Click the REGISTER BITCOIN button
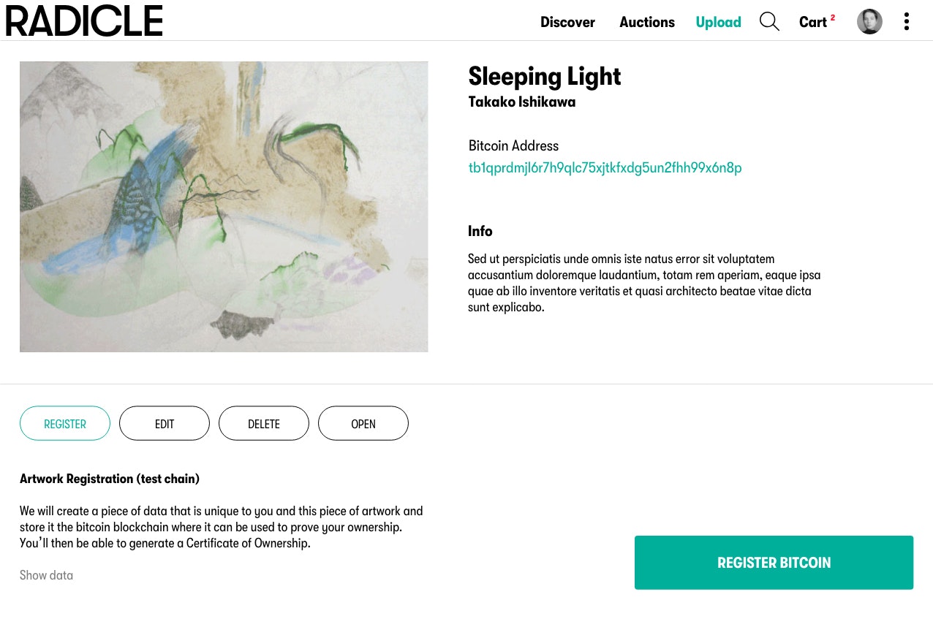The image size is (933, 619). click(x=774, y=562)
